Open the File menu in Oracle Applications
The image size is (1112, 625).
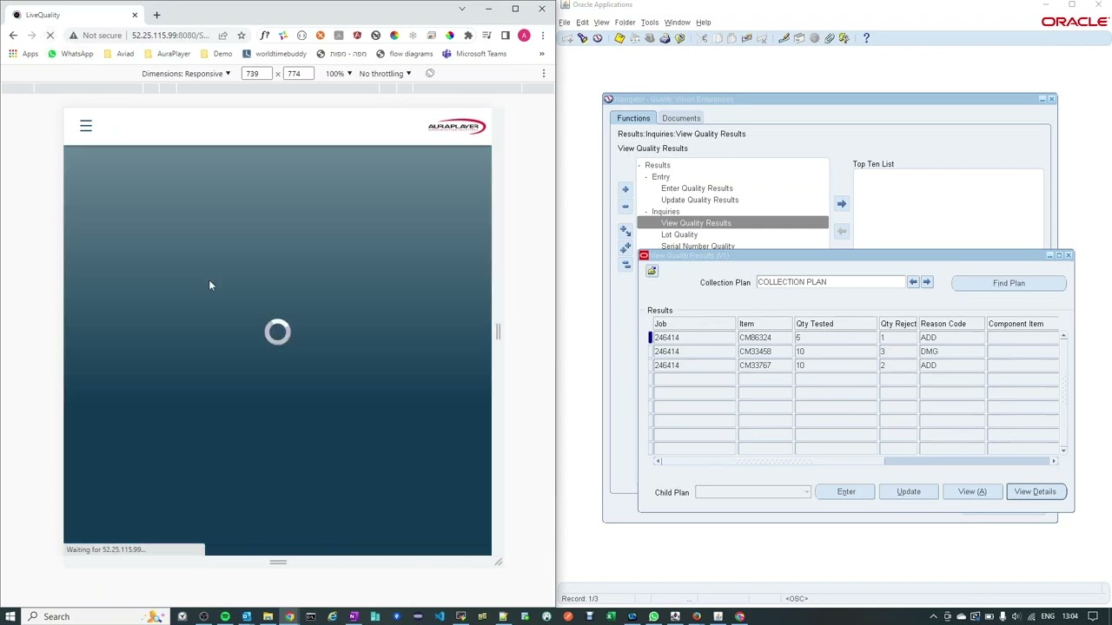[565, 23]
